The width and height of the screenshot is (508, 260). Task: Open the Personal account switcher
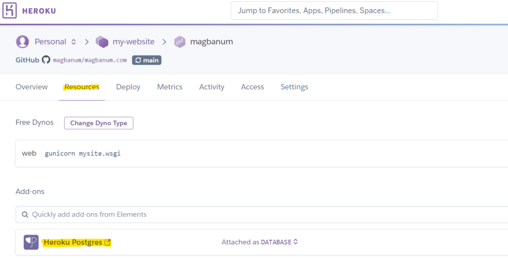pos(55,42)
